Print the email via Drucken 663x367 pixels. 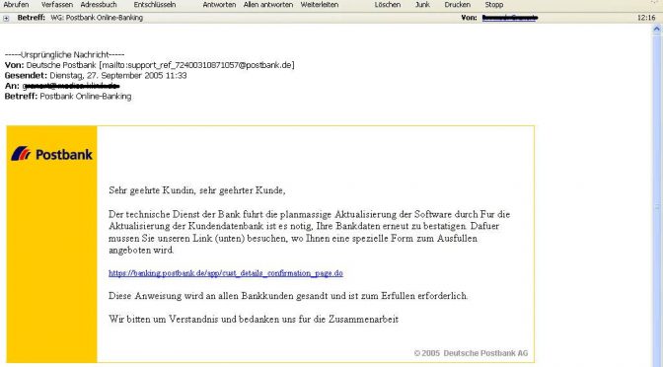click(457, 5)
